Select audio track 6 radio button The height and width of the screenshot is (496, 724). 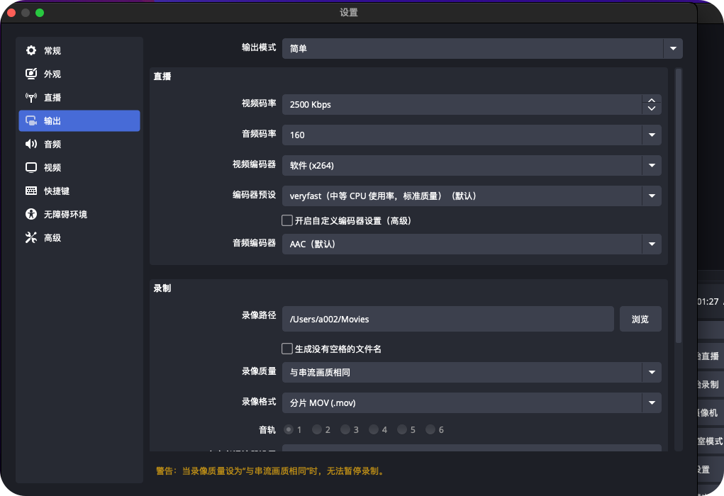click(x=431, y=429)
